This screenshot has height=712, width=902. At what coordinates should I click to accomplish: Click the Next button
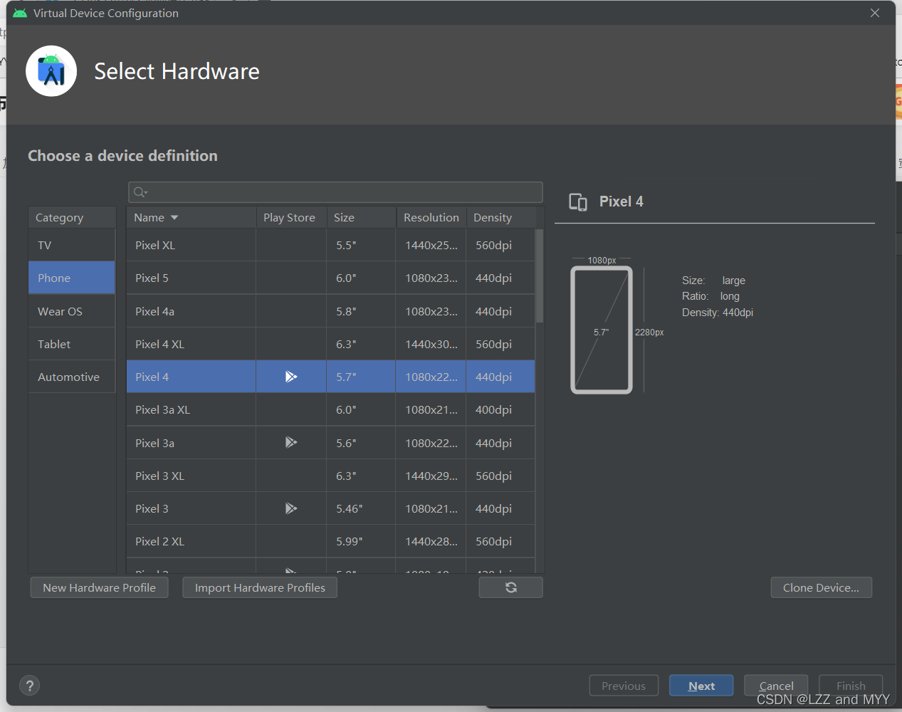pyautogui.click(x=701, y=686)
